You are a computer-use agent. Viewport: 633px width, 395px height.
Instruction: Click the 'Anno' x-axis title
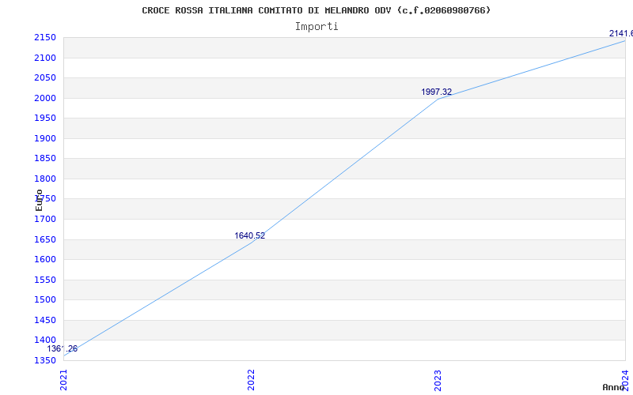613,387
